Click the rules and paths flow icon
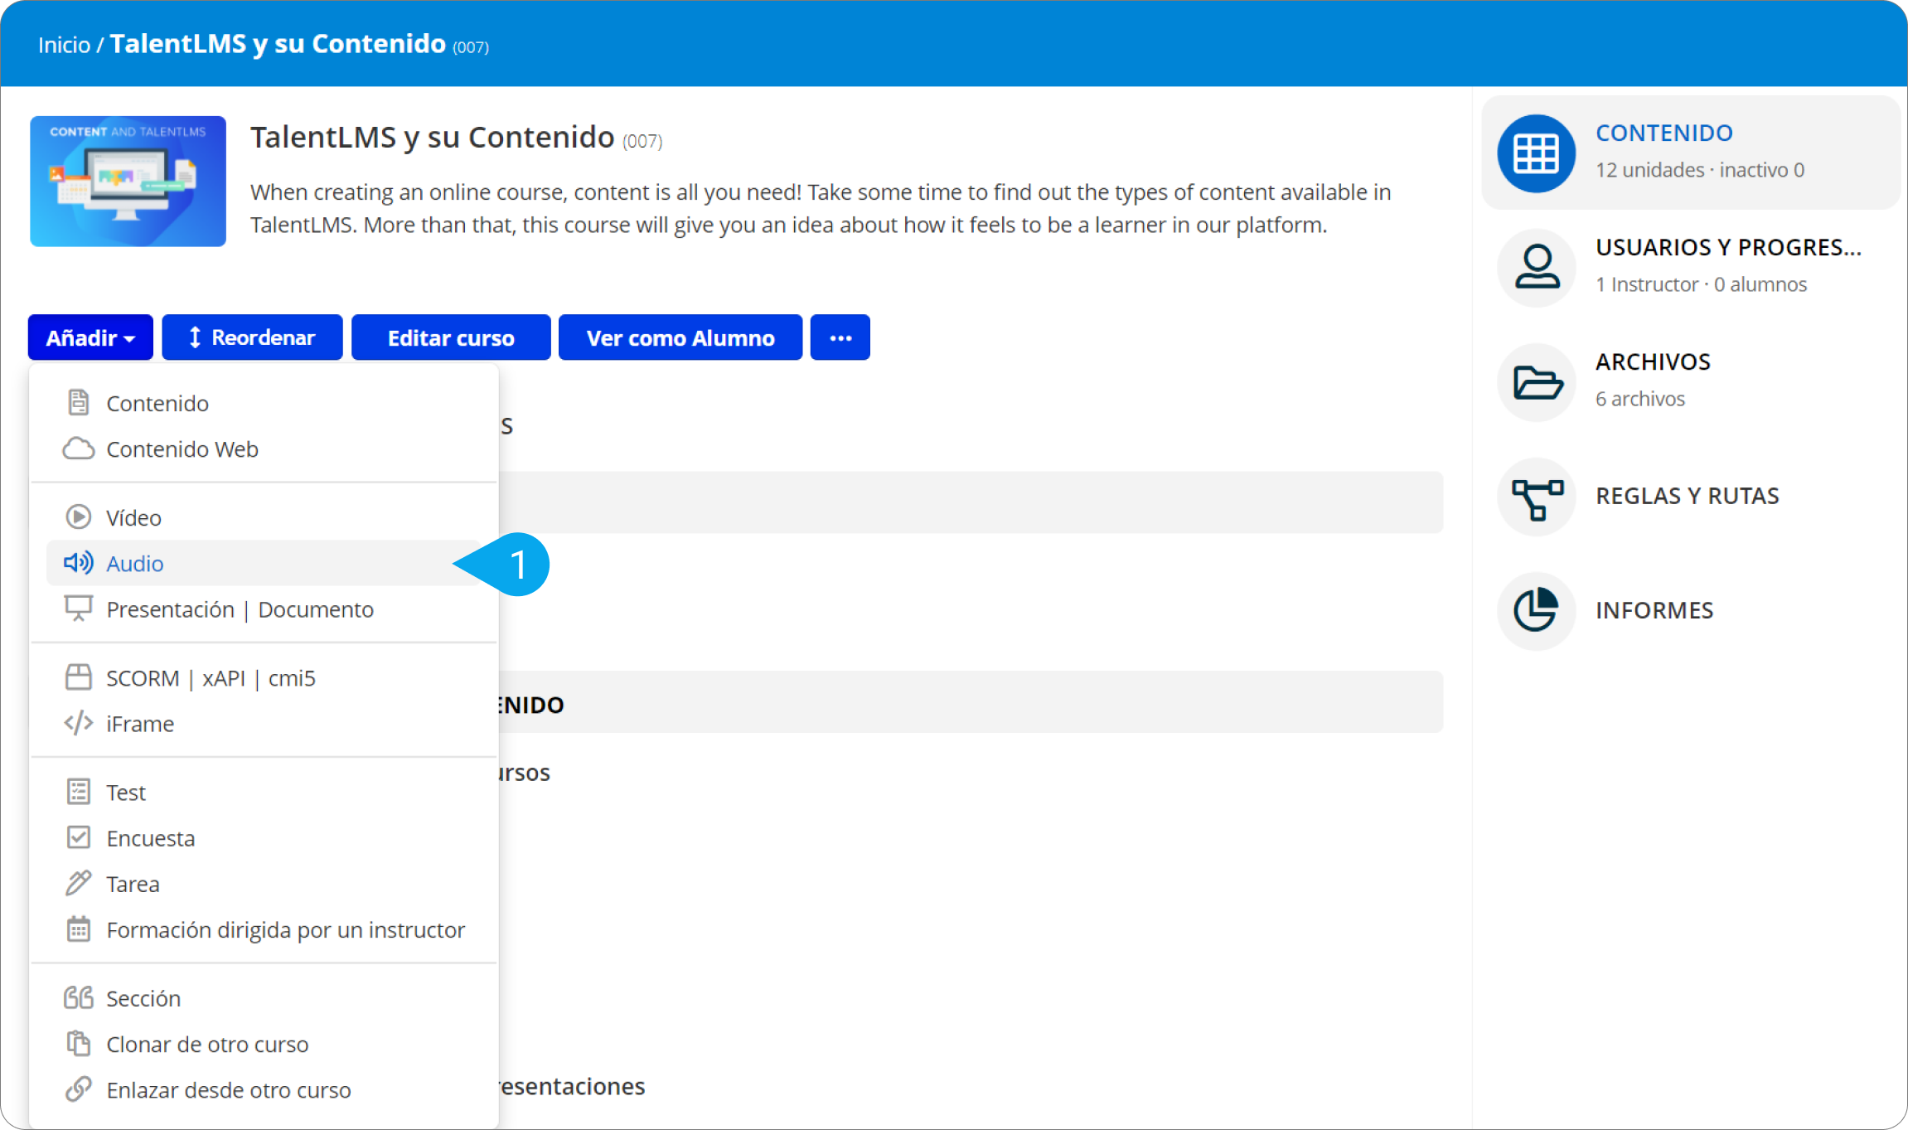The height and width of the screenshot is (1130, 1908). coord(1536,496)
